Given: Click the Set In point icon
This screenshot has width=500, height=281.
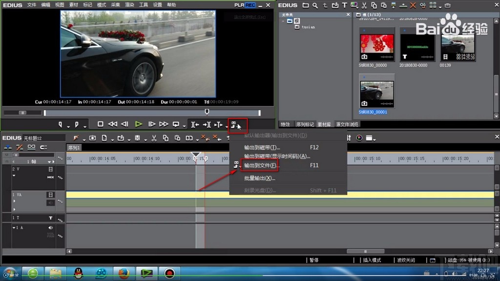Looking at the screenshot, I should pos(60,124).
